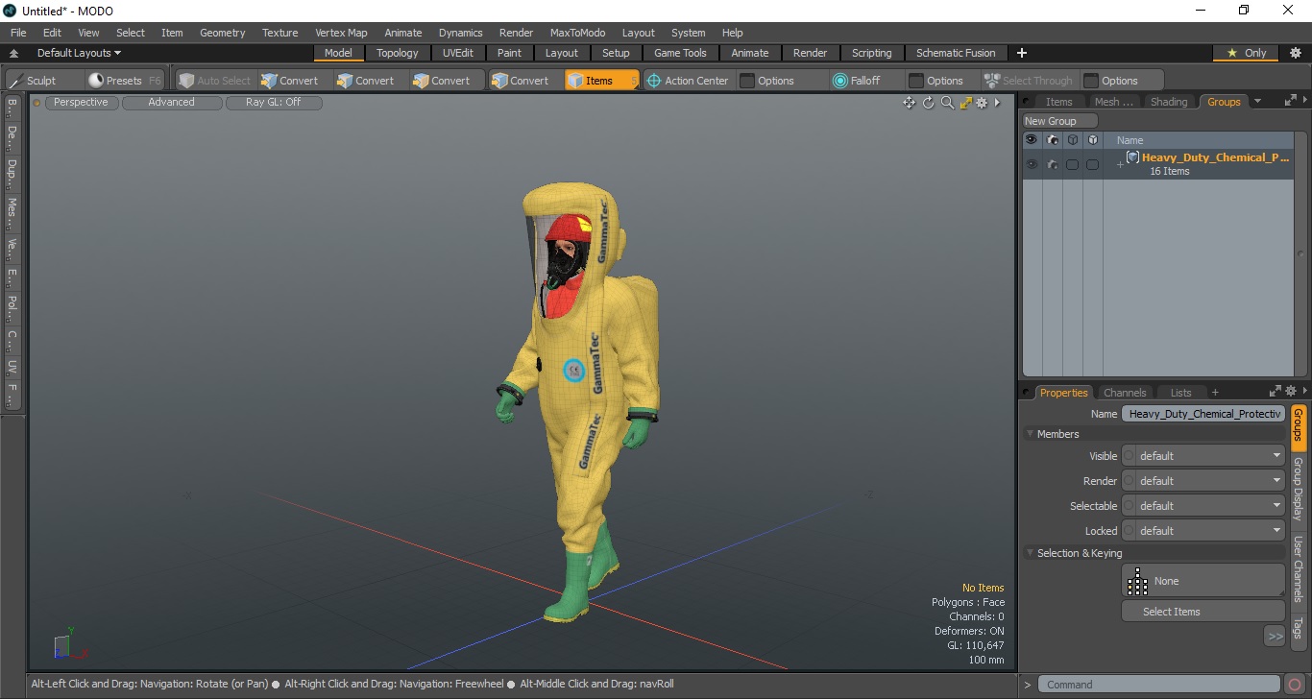The height and width of the screenshot is (699, 1312).
Task: Collapse the Members section
Action: pos(1031,434)
